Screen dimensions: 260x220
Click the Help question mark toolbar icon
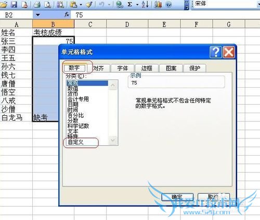click(168, 4)
